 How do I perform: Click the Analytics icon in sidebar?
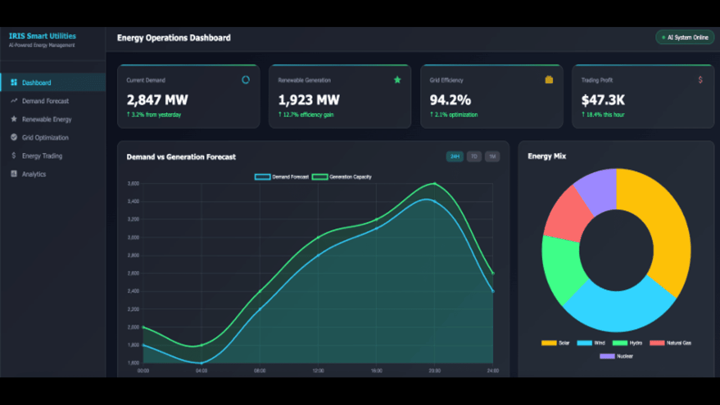pyautogui.click(x=14, y=174)
